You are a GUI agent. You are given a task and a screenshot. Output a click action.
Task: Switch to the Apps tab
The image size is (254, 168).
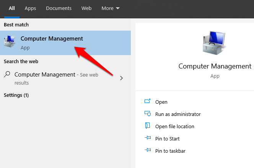tap(30, 8)
